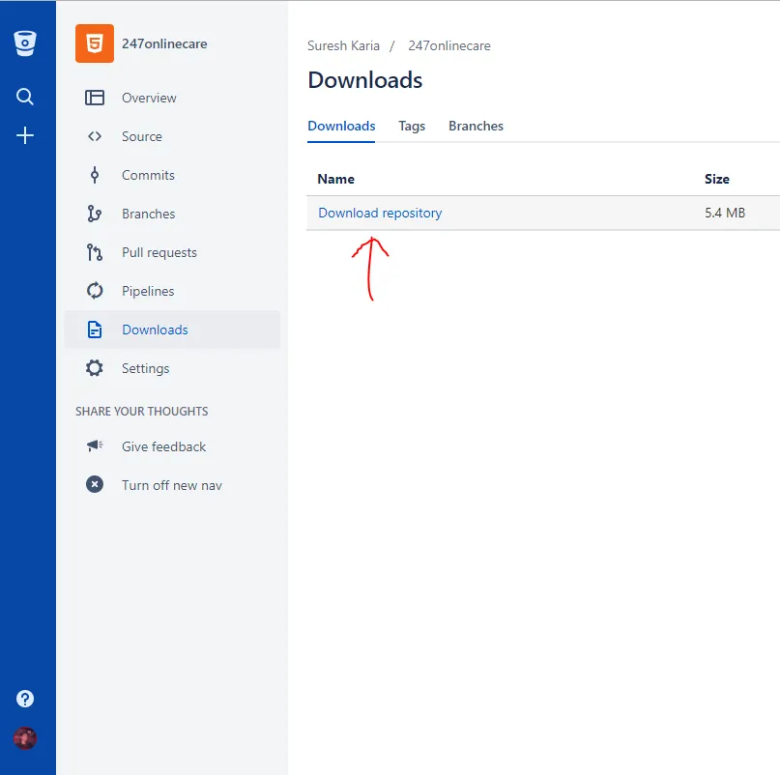Open Pipelines in sidebar

[x=148, y=291]
